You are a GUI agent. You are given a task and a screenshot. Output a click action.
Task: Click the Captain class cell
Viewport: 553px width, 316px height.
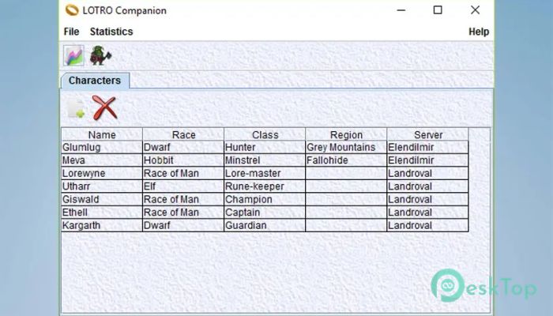[x=265, y=213]
